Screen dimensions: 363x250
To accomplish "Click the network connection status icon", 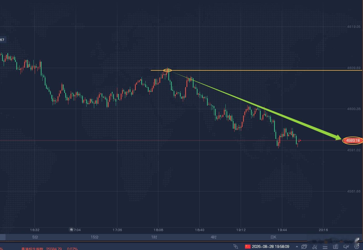I will coord(236,247).
